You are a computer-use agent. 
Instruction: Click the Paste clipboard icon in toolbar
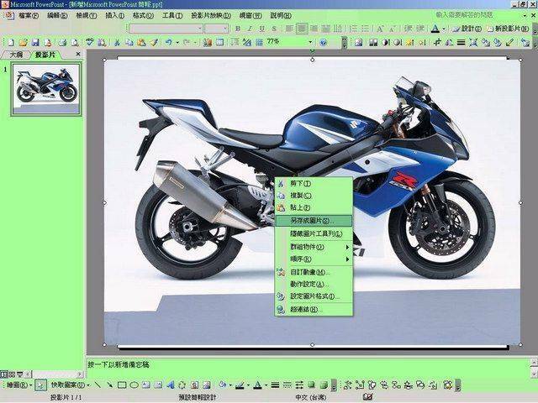(141, 43)
